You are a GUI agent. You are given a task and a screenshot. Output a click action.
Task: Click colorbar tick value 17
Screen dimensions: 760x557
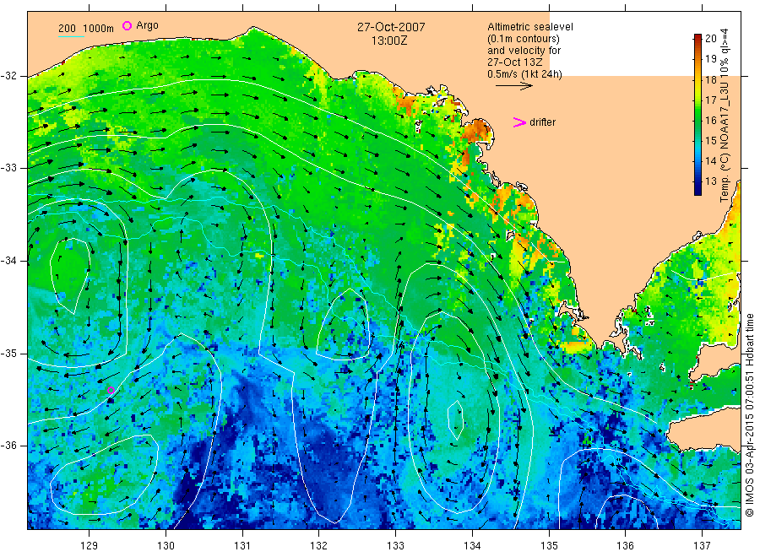tap(710, 100)
